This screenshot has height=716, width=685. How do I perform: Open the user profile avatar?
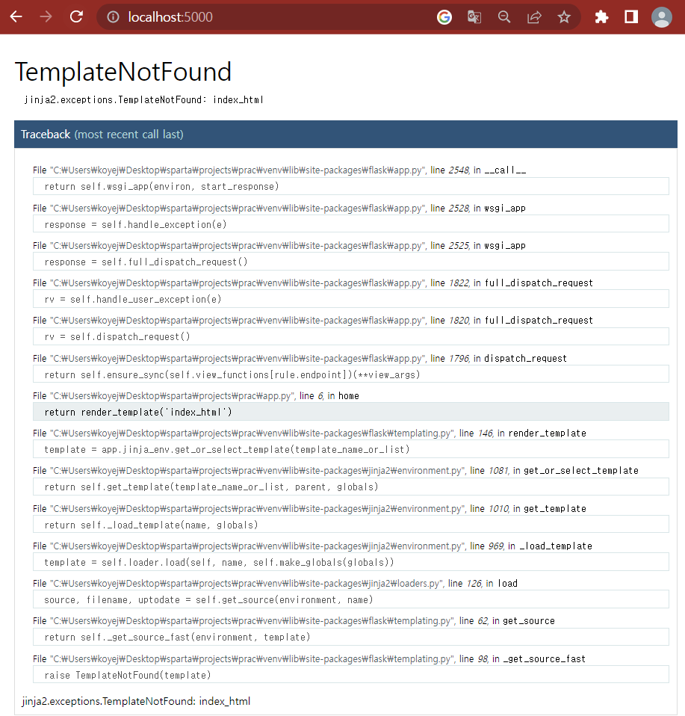[661, 17]
